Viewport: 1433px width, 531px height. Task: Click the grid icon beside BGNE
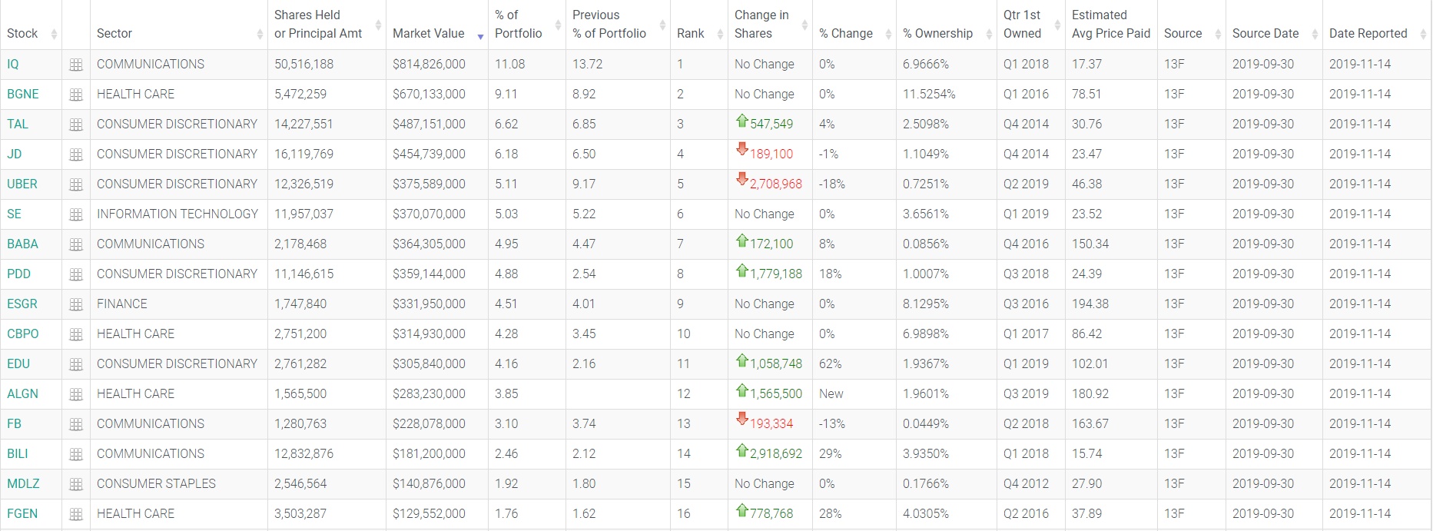75,95
